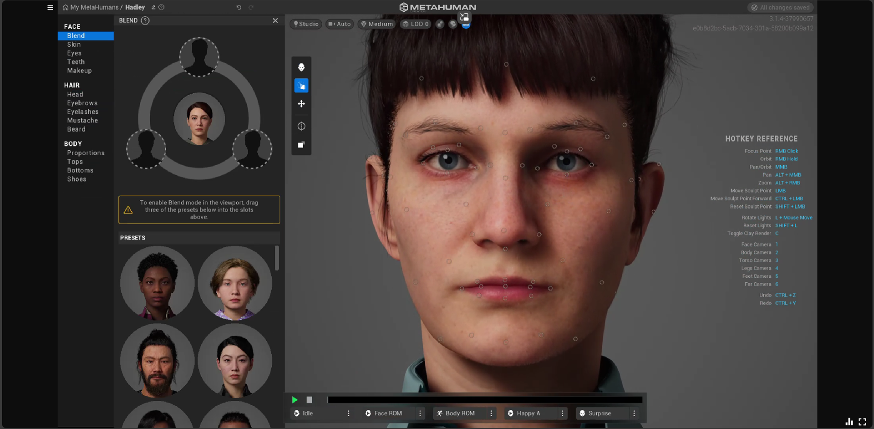Open the Auto camera dropdown

click(340, 24)
